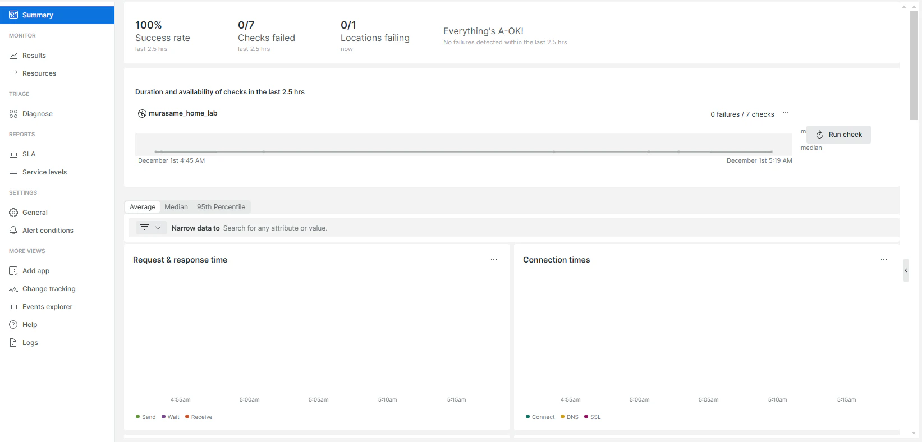Image resolution: width=922 pixels, height=442 pixels.
Task: Click the Results chart icon
Action: (x=13, y=56)
